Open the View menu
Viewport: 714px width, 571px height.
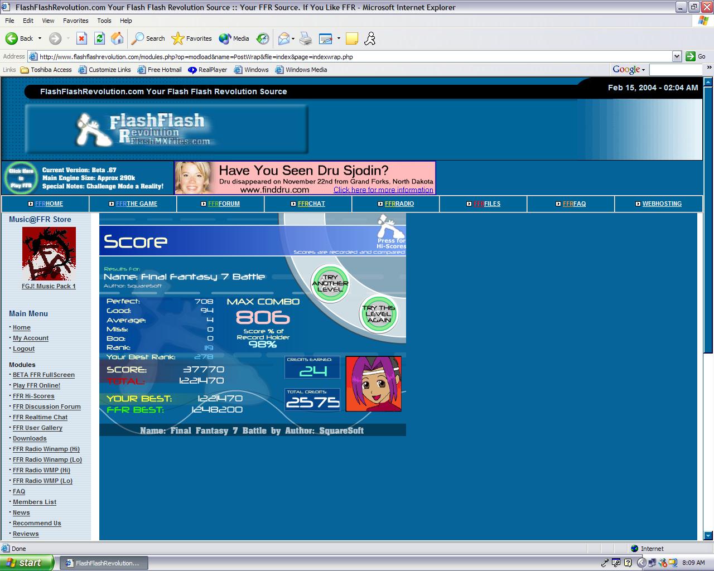point(49,21)
